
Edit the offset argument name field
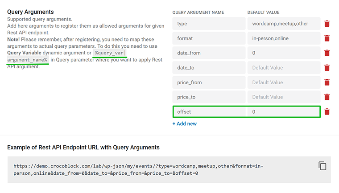click(x=210, y=112)
